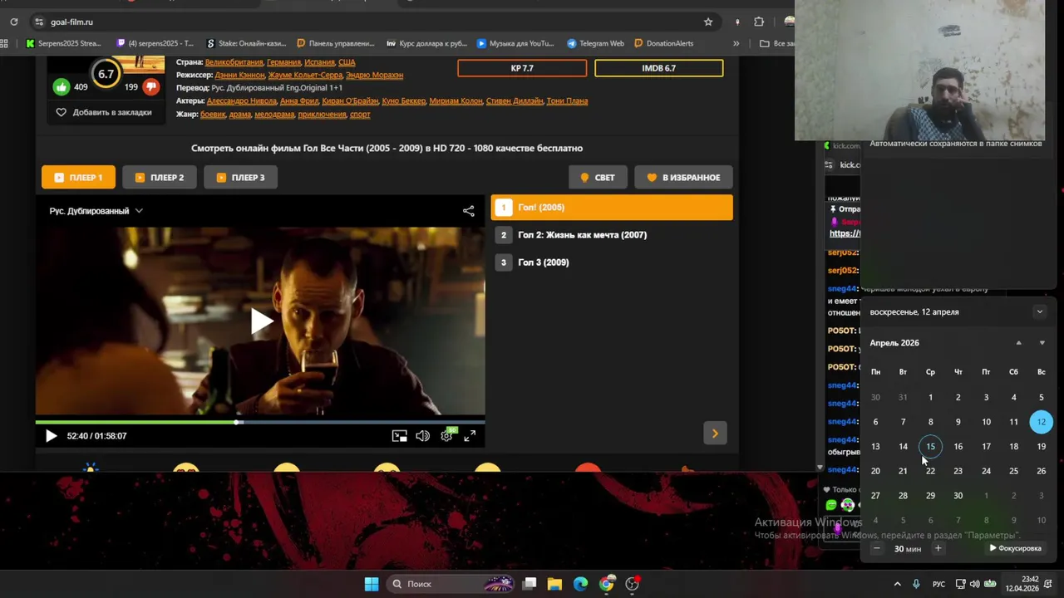Screen dimensions: 1064x598
Task: Open Апрель 2026 month picker
Action: (894, 343)
